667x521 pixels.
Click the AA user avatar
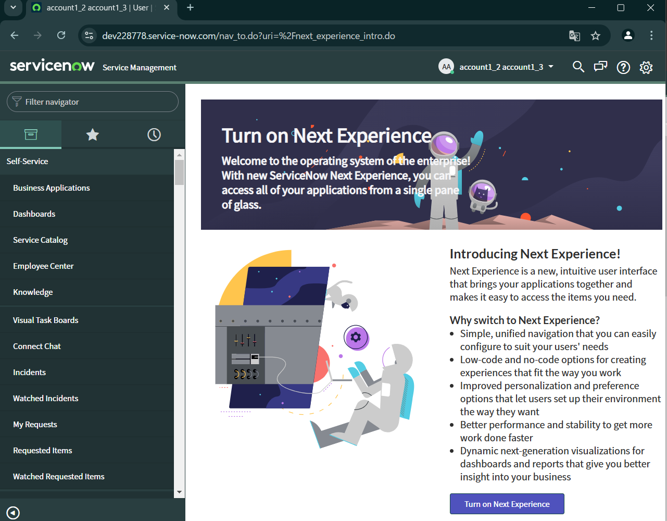[446, 67]
